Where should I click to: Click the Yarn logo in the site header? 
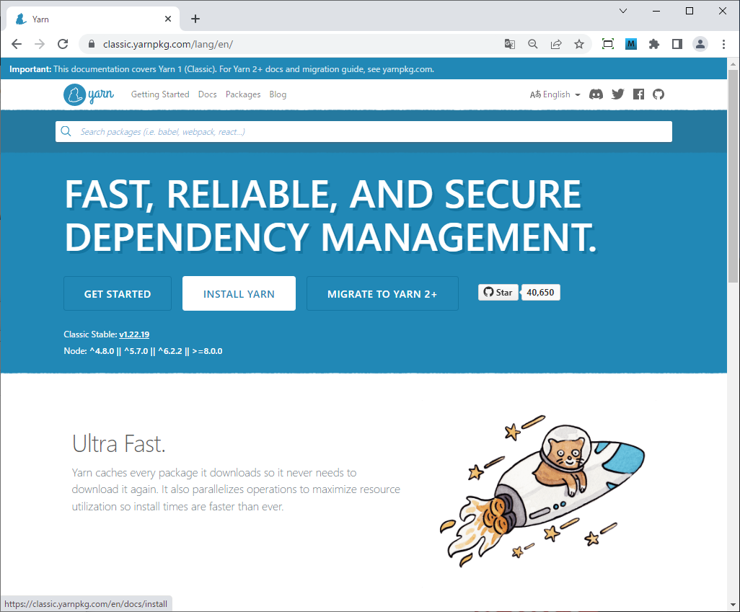pyautogui.click(x=89, y=94)
